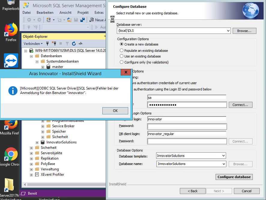Click OK in the error dialog
266x200 pixels.
[115, 110]
